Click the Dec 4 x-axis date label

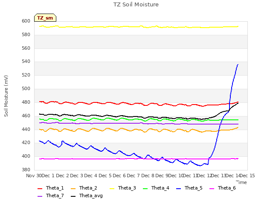(91, 176)
